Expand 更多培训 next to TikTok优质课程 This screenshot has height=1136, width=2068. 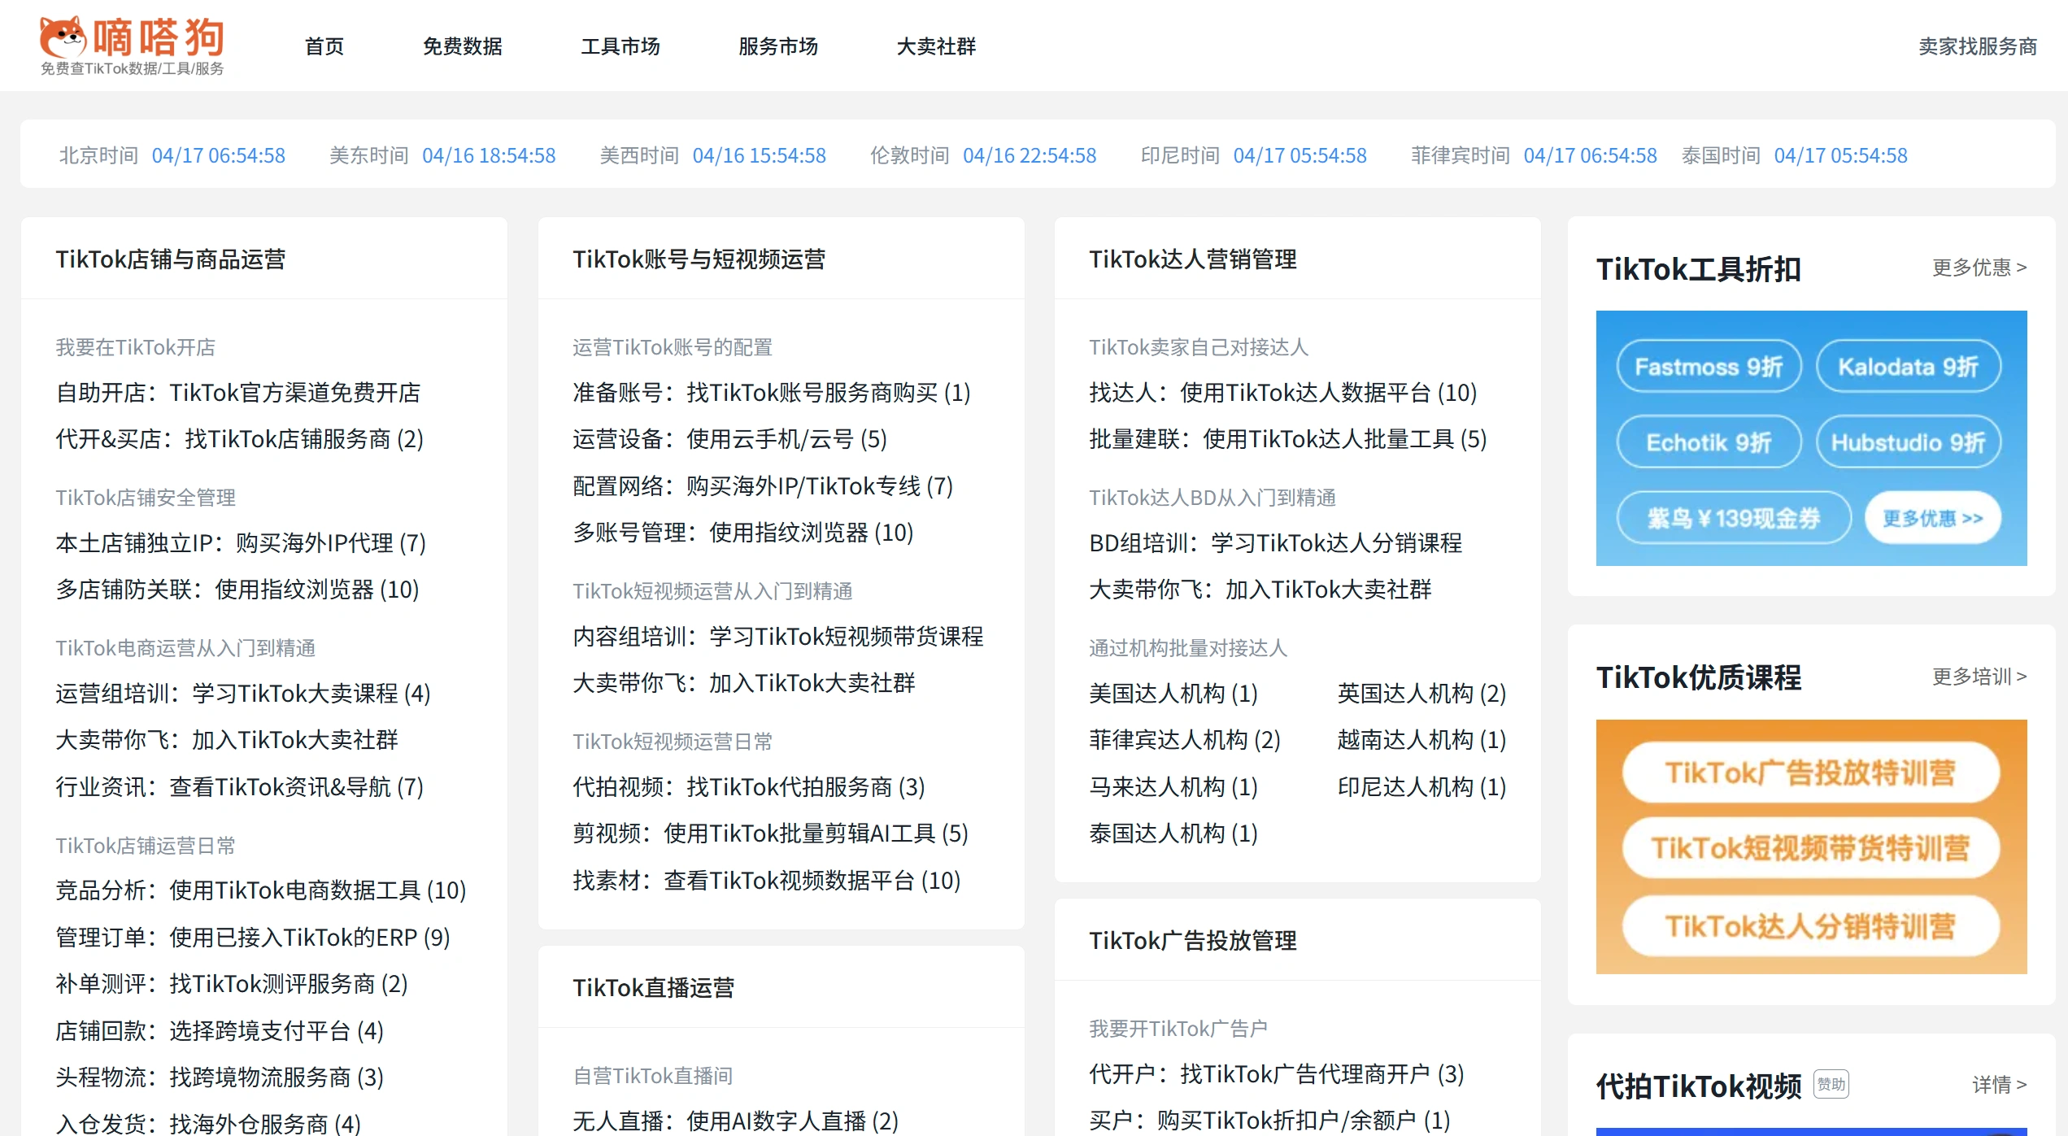point(1978,677)
